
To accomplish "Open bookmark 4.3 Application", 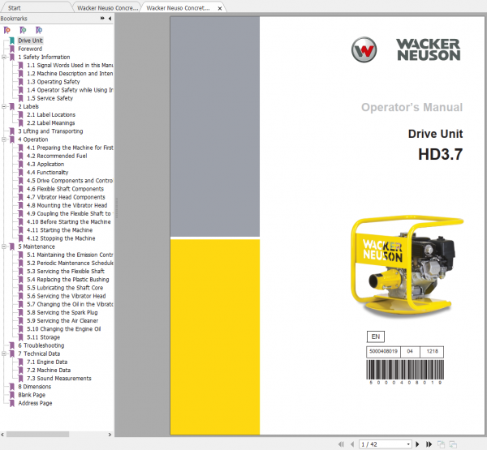I will click(x=45, y=164).
